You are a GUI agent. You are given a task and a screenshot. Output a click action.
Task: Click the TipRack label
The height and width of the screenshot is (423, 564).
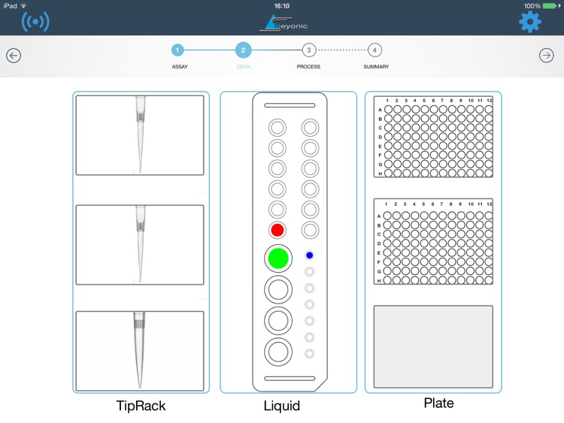(141, 406)
